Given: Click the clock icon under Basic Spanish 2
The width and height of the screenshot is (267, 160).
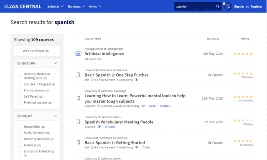Looking at the screenshot, I should pos(92,80).
